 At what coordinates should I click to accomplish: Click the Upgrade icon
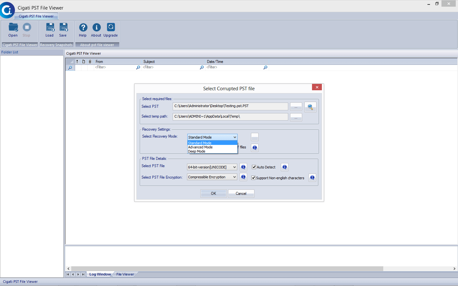tap(111, 30)
